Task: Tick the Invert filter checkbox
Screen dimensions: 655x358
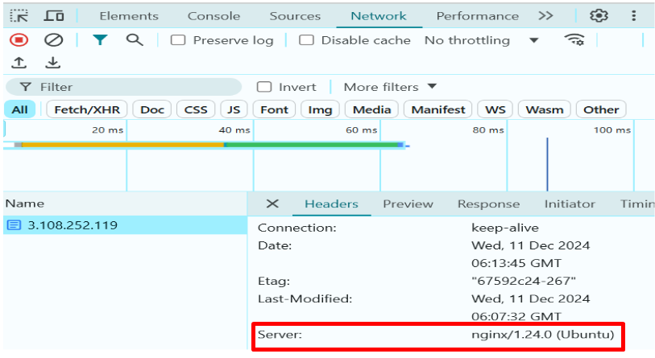Action: coord(264,87)
